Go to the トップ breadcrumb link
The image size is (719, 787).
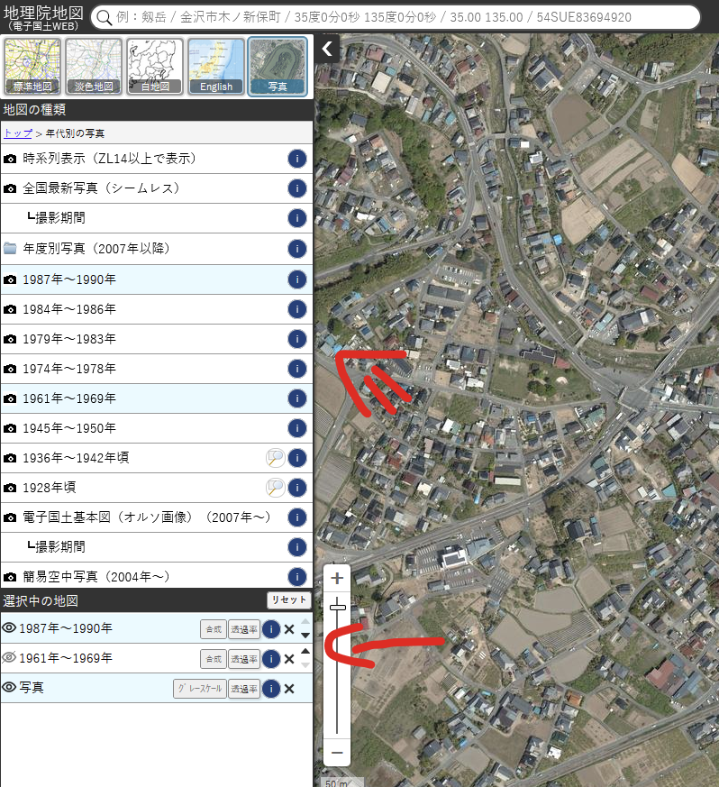pyautogui.click(x=17, y=133)
